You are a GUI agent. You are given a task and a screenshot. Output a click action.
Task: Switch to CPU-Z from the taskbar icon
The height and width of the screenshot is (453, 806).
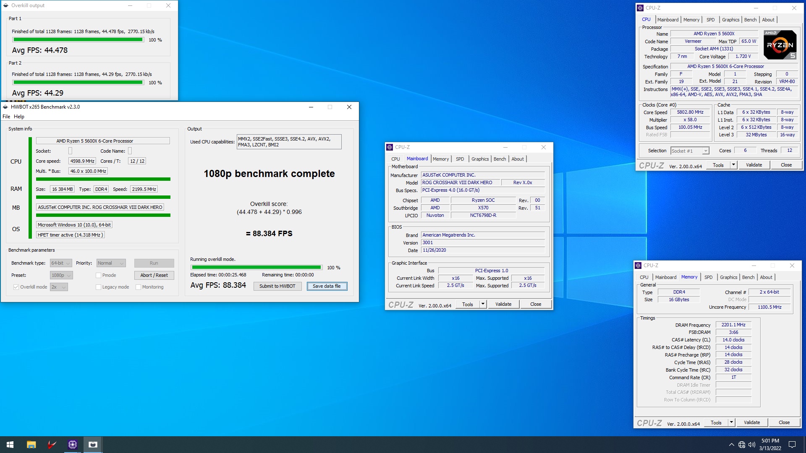coord(72,445)
